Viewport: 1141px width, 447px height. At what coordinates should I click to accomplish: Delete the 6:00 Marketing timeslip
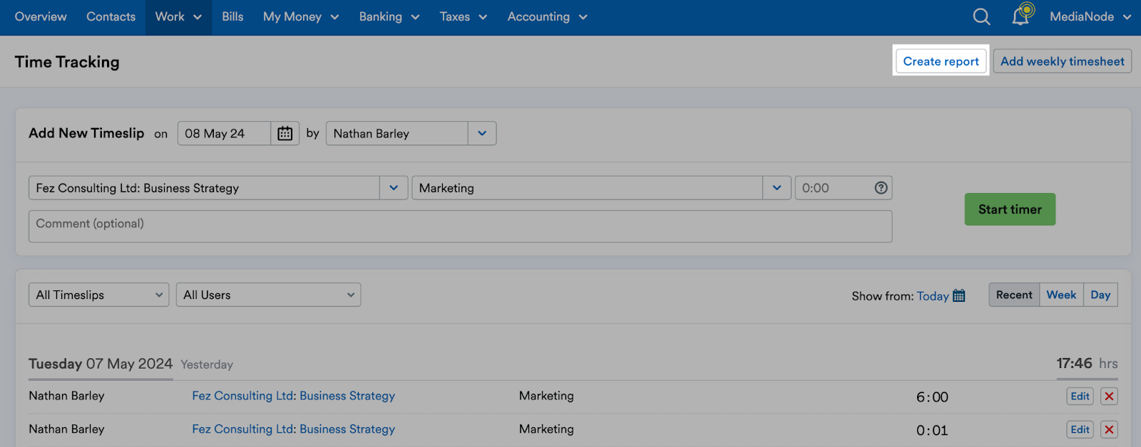coord(1109,396)
